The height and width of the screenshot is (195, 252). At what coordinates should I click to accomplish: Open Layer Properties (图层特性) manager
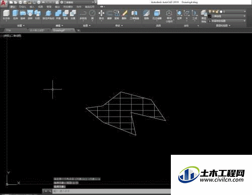coord(204,16)
